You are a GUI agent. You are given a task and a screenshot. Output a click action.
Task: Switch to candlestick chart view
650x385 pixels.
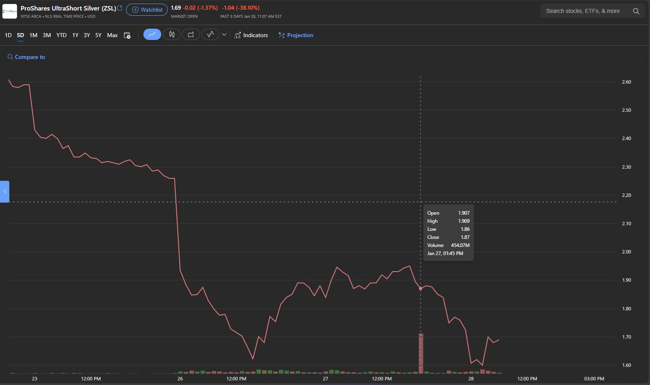(172, 35)
